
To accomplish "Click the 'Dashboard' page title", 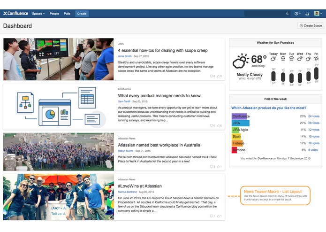I will coord(17,26).
